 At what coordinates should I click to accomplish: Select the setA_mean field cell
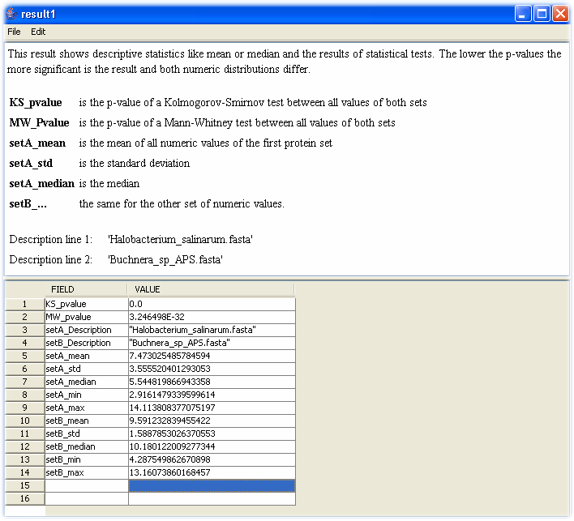[87, 356]
